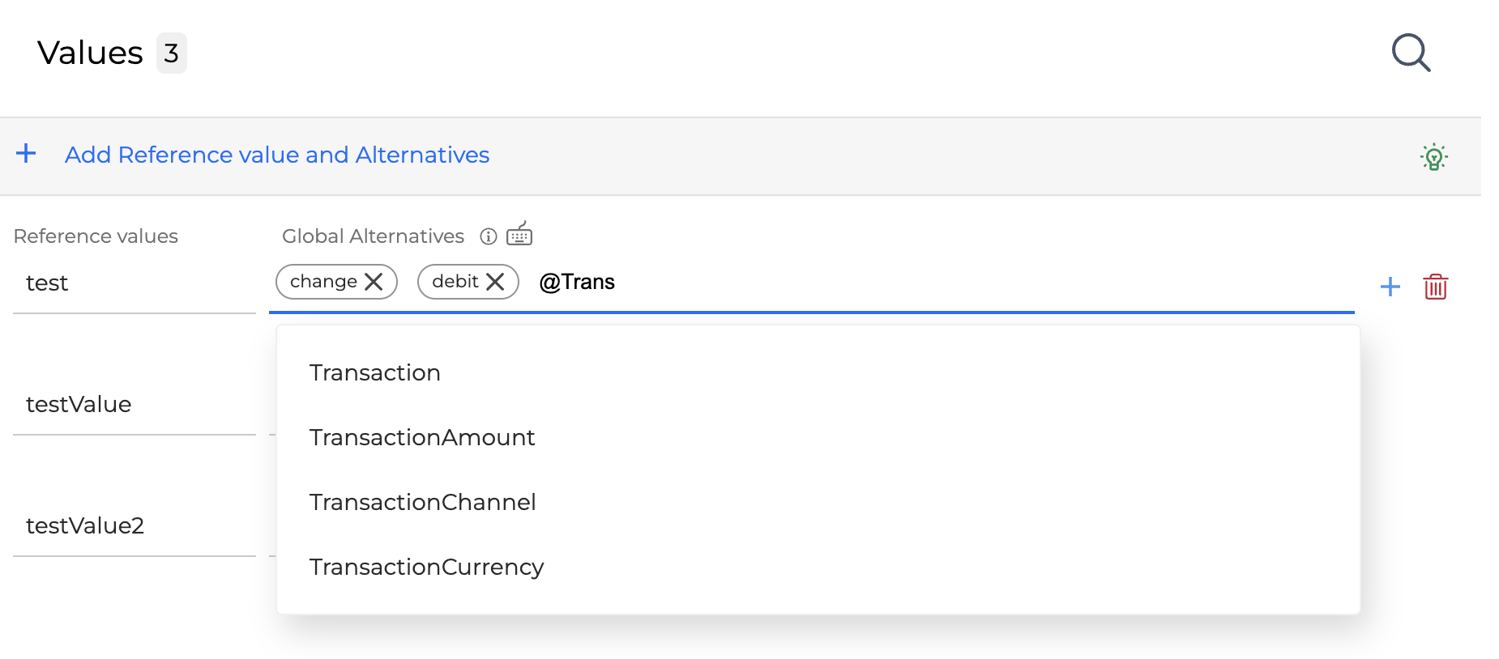This screenshot has height=659, width=1499.
Task: Click the search magnifier icon
Action: point(1411,53)
